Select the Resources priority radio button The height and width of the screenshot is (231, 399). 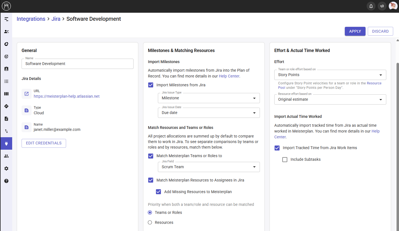150,222
